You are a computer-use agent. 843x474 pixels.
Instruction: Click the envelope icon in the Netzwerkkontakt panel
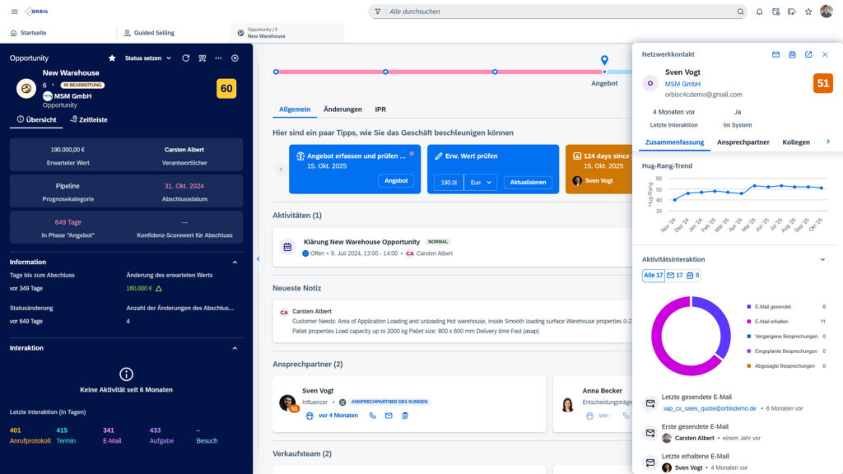775,54
